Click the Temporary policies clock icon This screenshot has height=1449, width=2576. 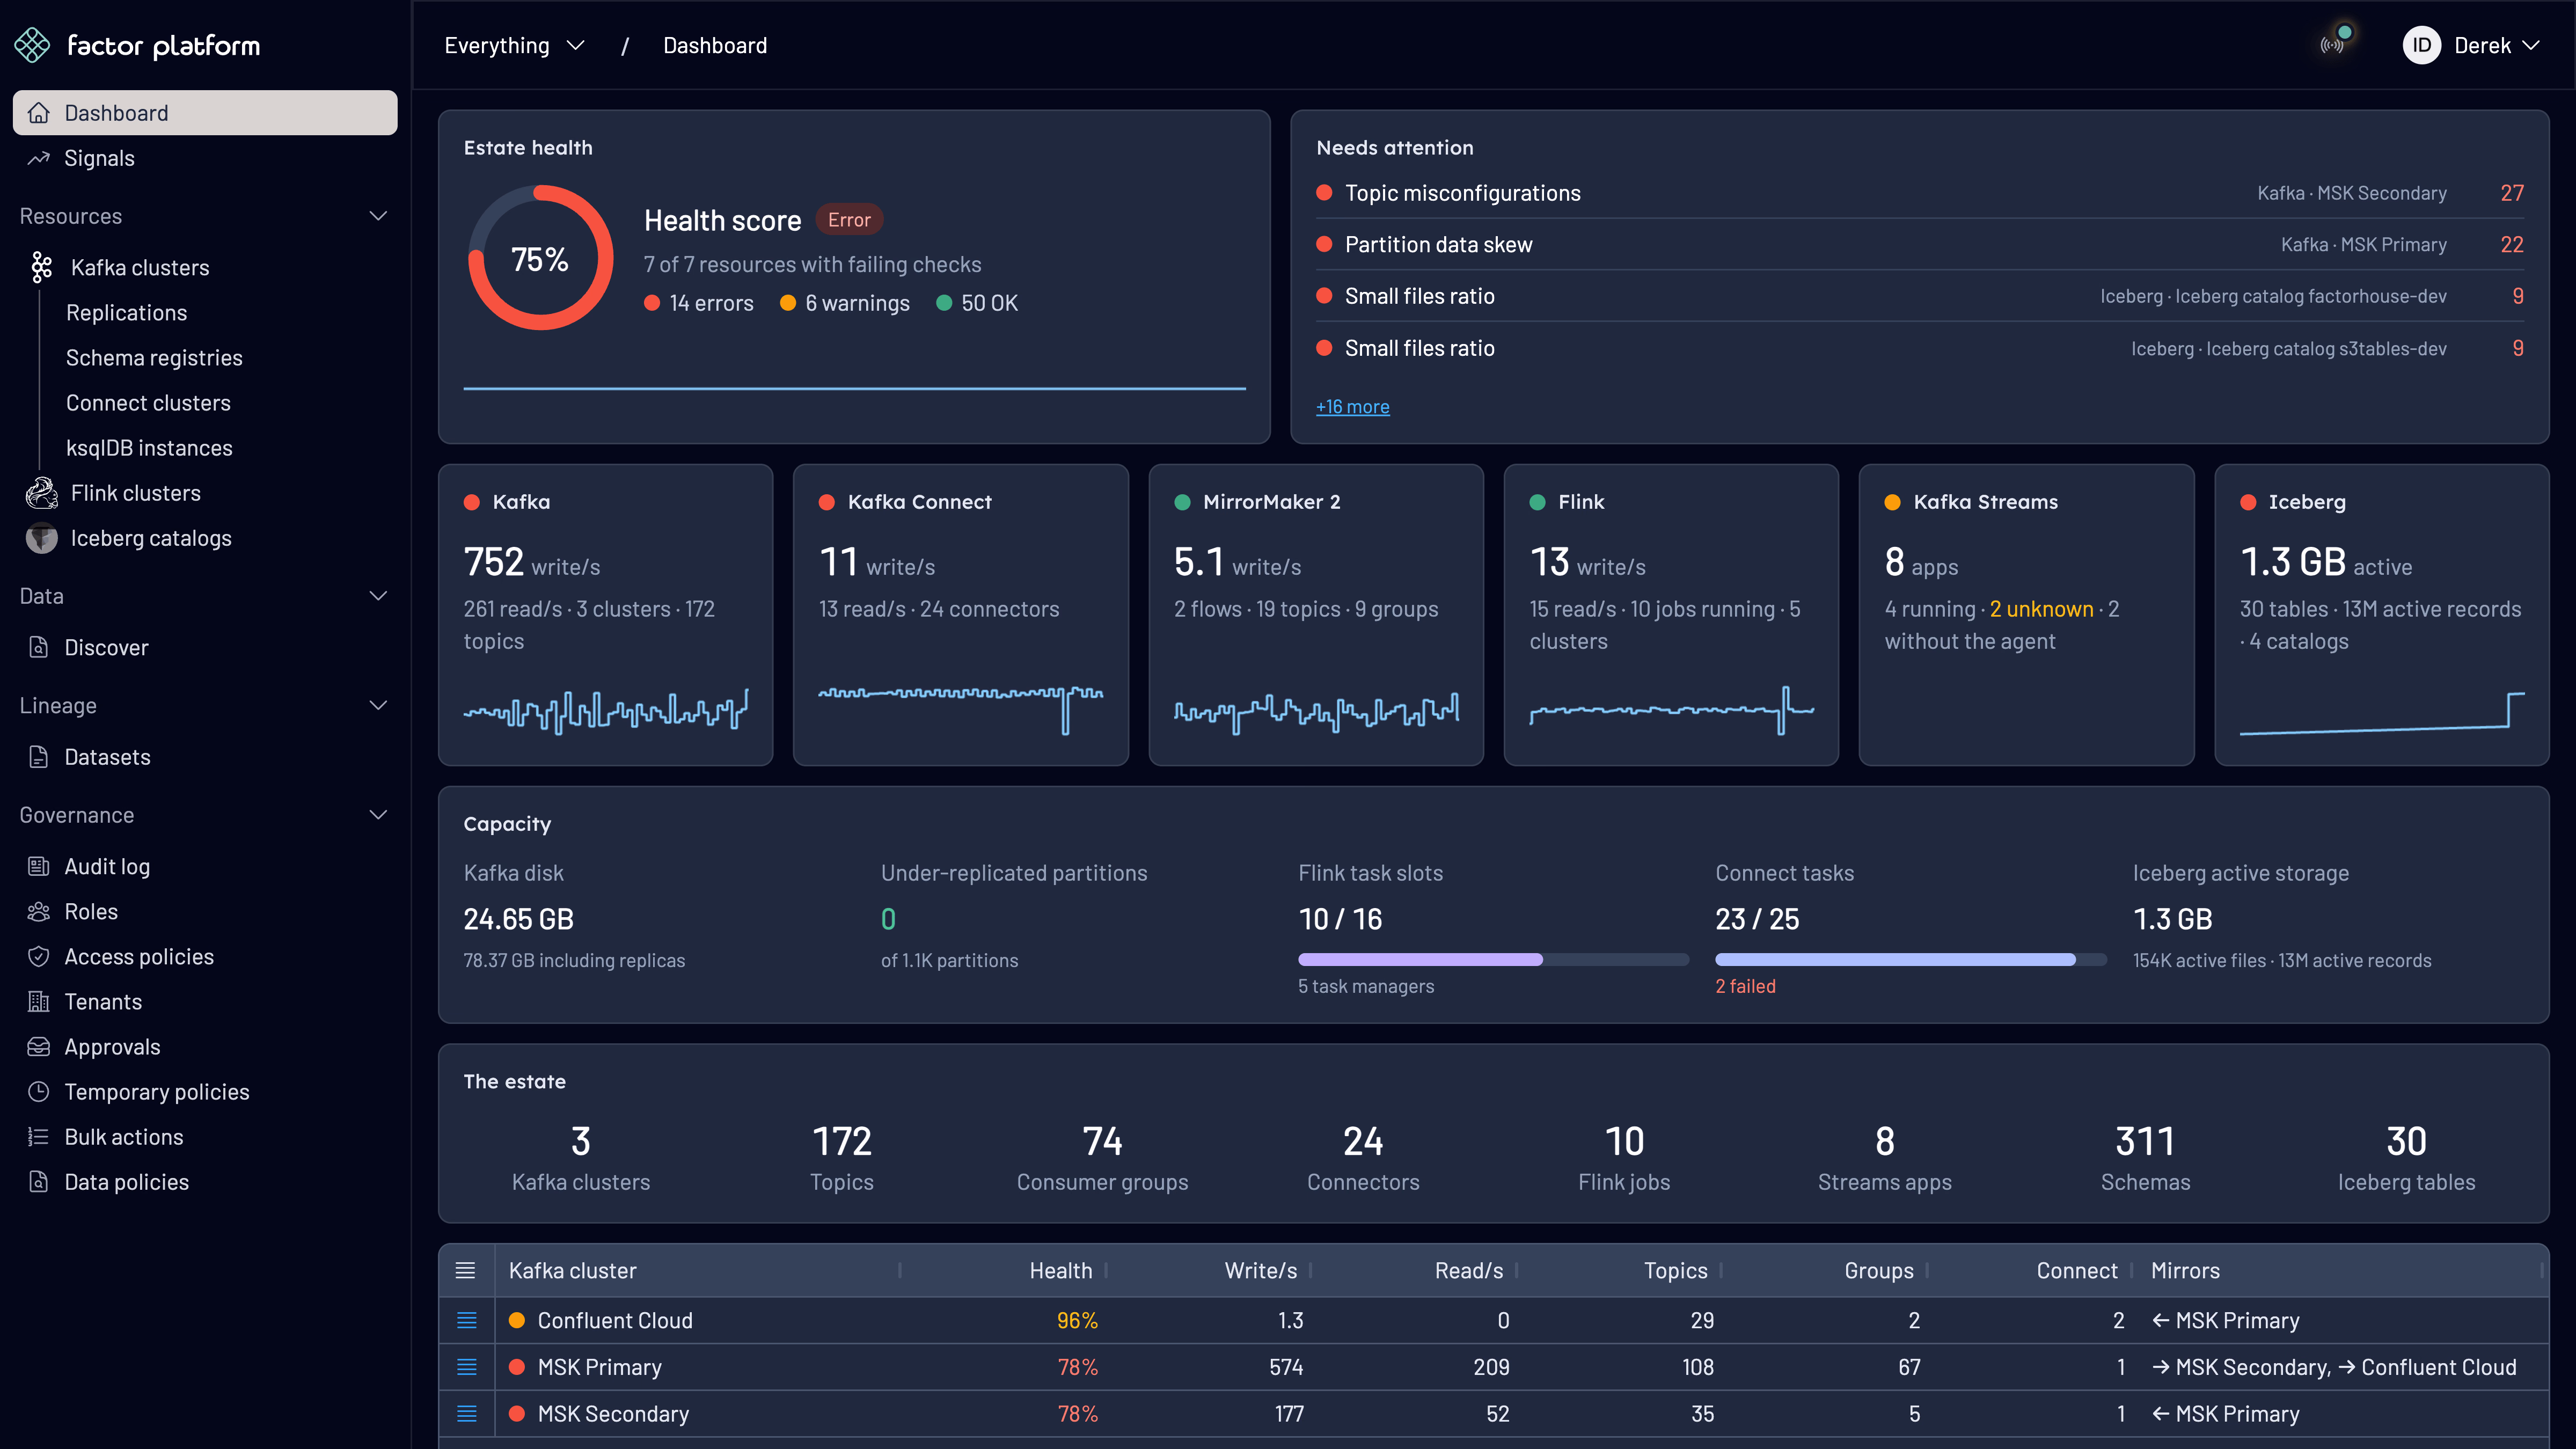click(38, 1091)
